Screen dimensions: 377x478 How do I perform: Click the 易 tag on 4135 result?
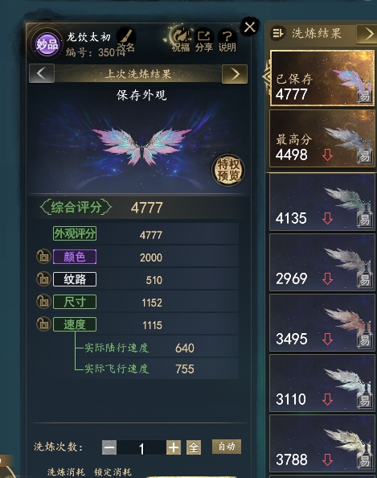click(365, 220)
